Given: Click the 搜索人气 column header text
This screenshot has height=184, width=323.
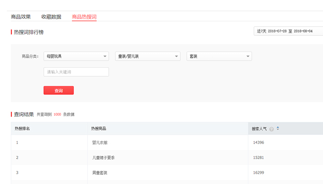Looking at the screenshot, I should [x=259, y=129].
